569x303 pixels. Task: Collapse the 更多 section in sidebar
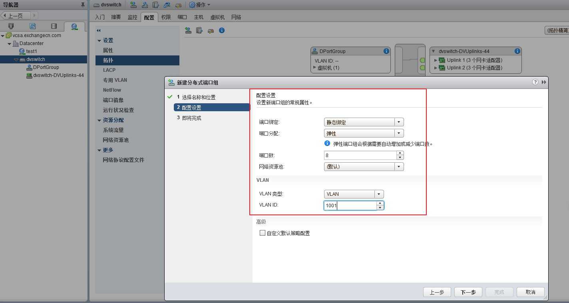click(99, 150)
